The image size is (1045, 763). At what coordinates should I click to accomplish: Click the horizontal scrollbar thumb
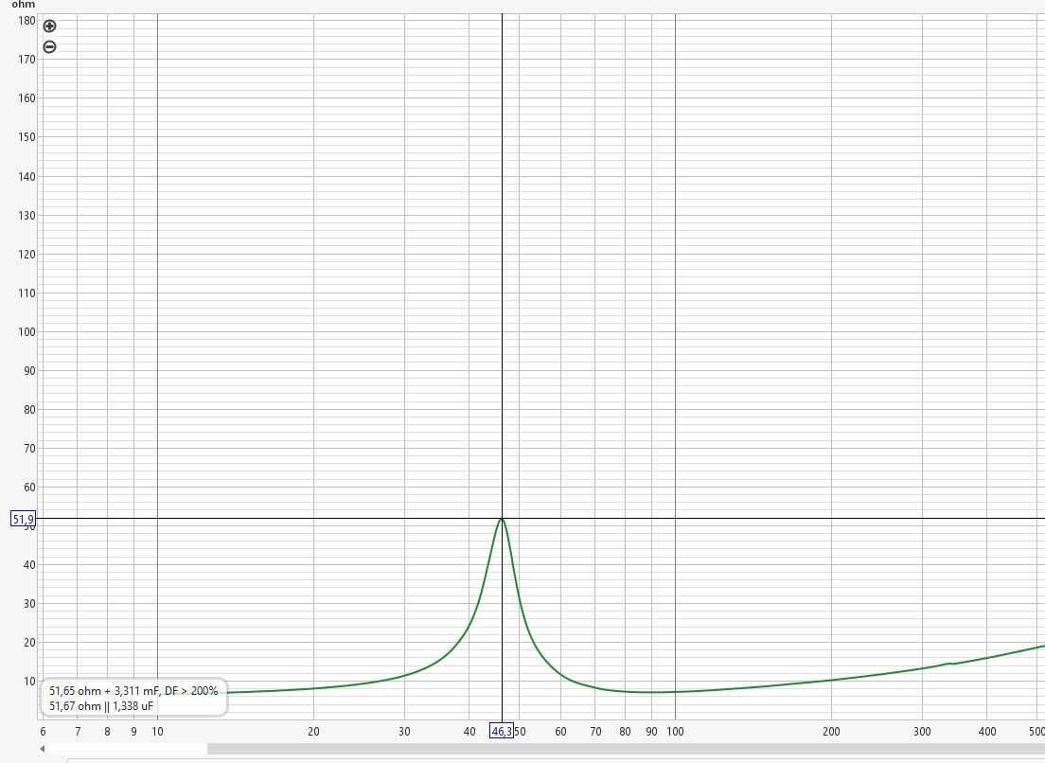(x=127, y=749)
